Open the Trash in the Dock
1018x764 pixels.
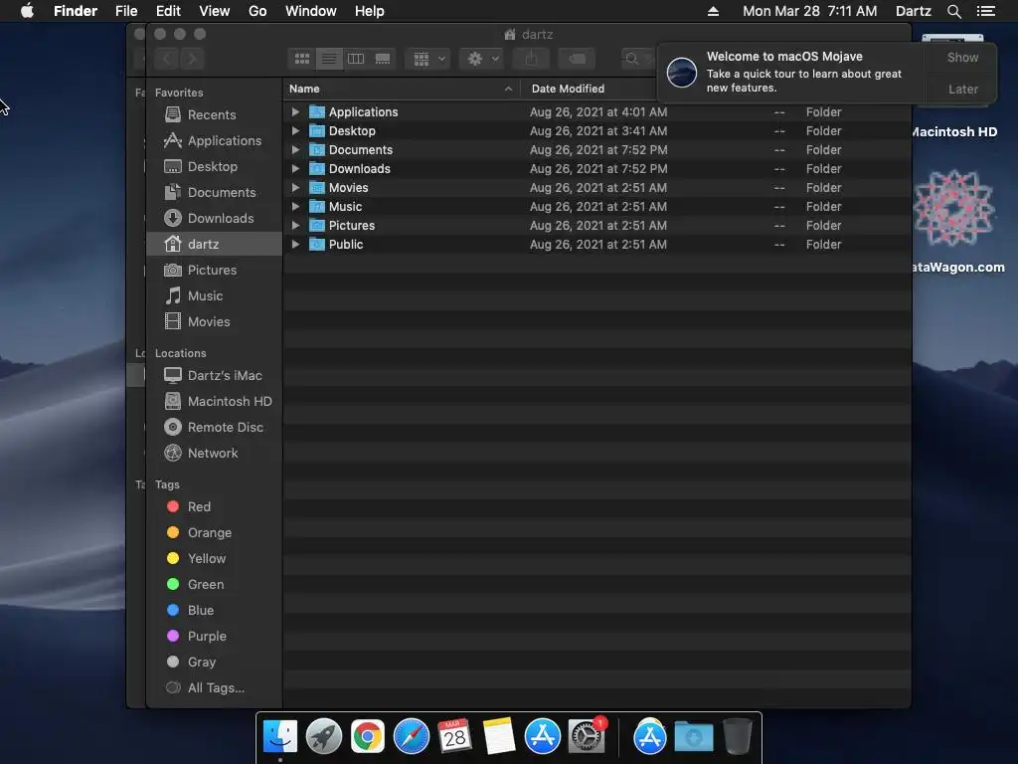[738, 736]
